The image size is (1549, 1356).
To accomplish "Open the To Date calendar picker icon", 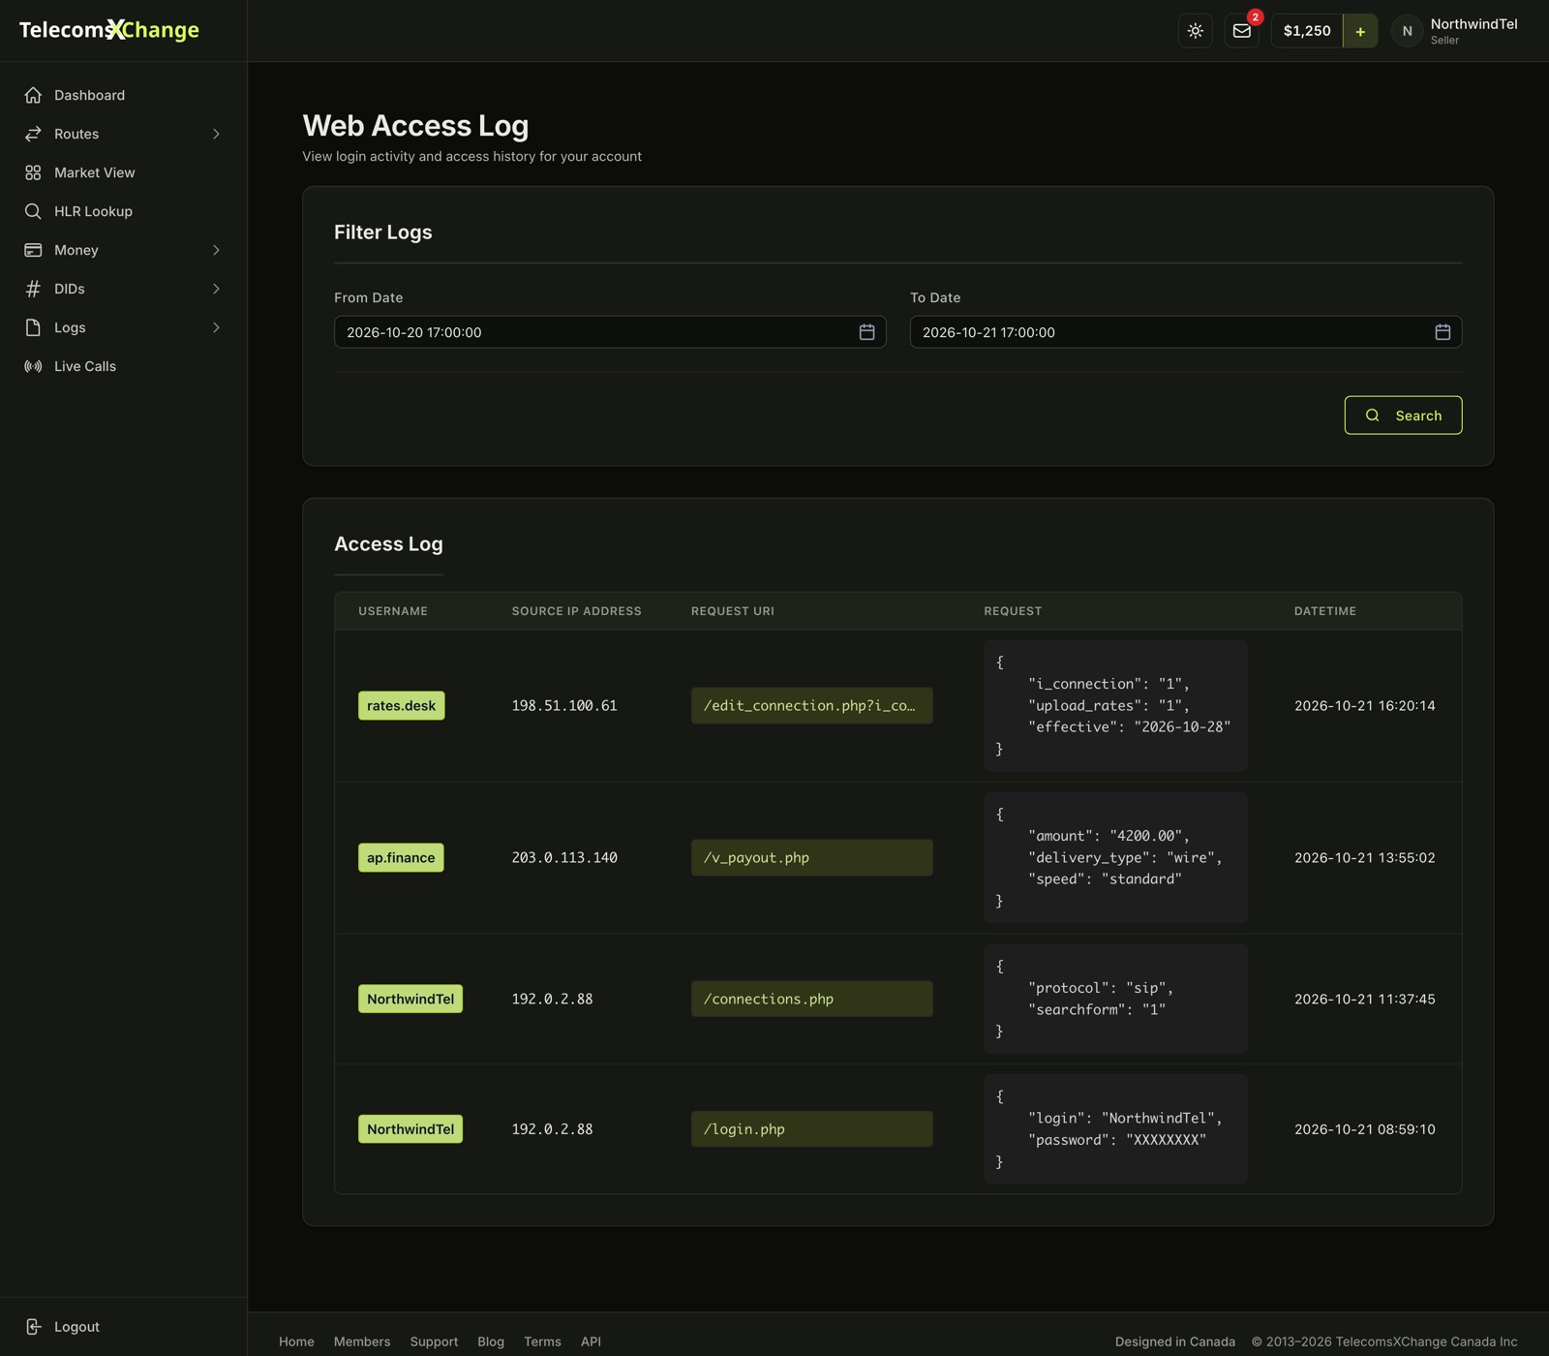I will click(1443, 332).
